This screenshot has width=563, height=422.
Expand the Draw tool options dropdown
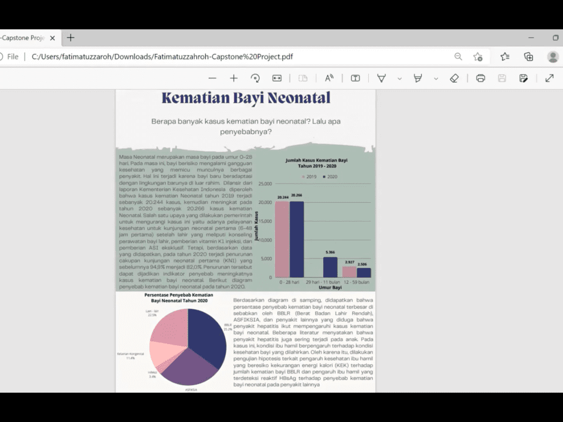pyautogui.click(x=399, y=79)
